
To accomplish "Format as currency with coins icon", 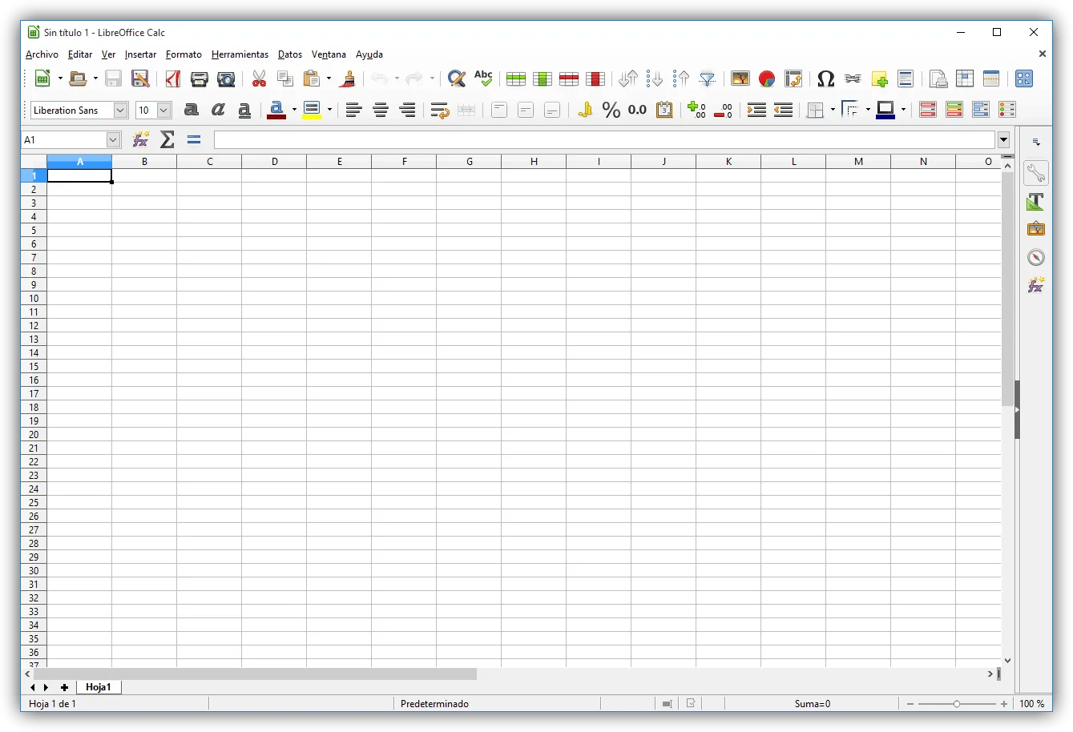I will 585,110.
